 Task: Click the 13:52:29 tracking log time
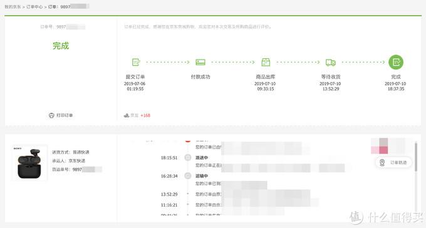point(169,194)
